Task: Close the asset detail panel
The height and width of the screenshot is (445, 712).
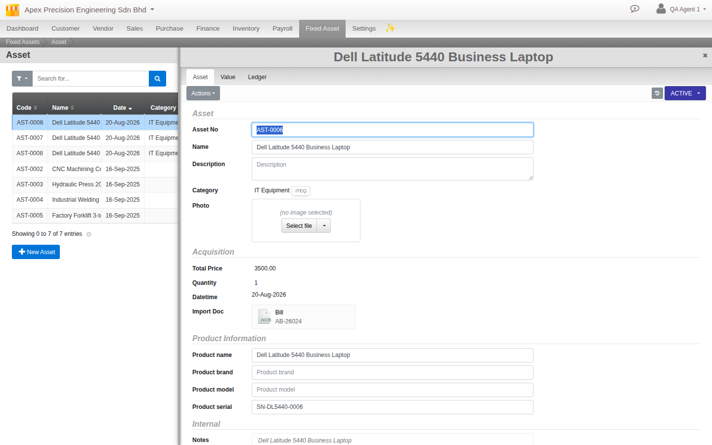Action: [705, 55]
